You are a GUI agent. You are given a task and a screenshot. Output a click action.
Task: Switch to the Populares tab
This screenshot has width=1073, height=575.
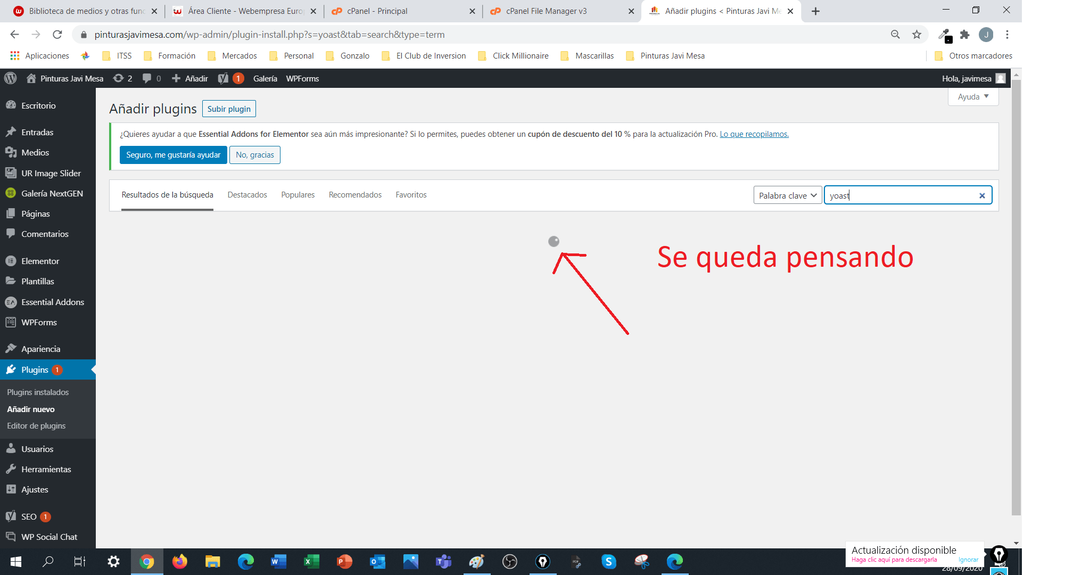click(298, 195)
